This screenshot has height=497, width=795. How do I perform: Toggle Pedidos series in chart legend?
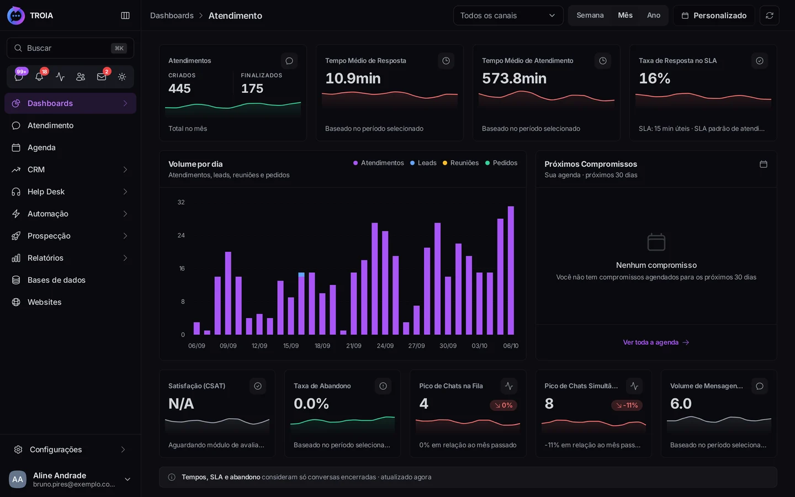(501, 163)
